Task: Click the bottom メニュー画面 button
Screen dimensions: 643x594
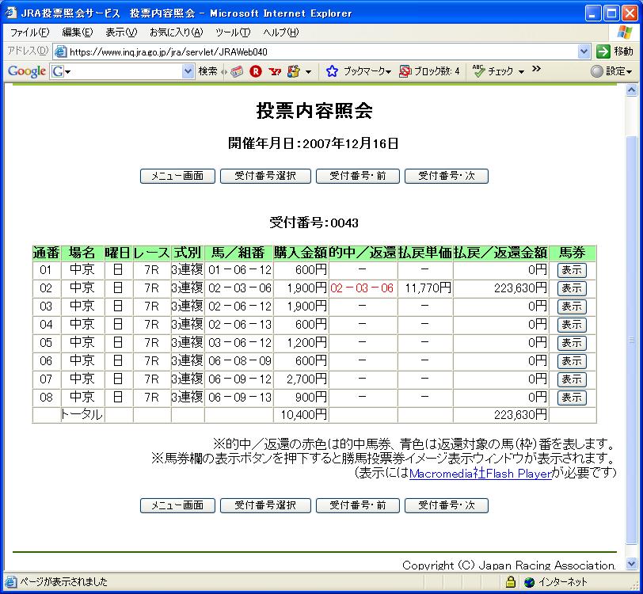Action: click(x=177, y=505)
